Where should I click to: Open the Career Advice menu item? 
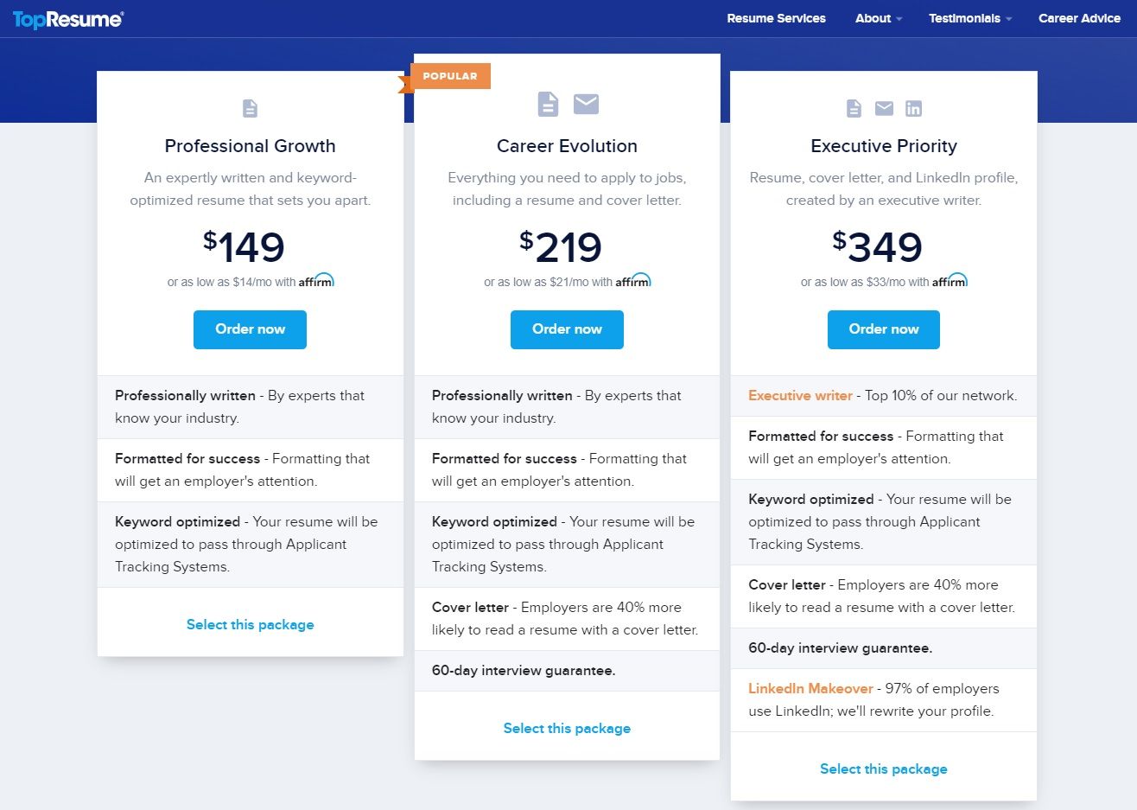point(1079,18)
